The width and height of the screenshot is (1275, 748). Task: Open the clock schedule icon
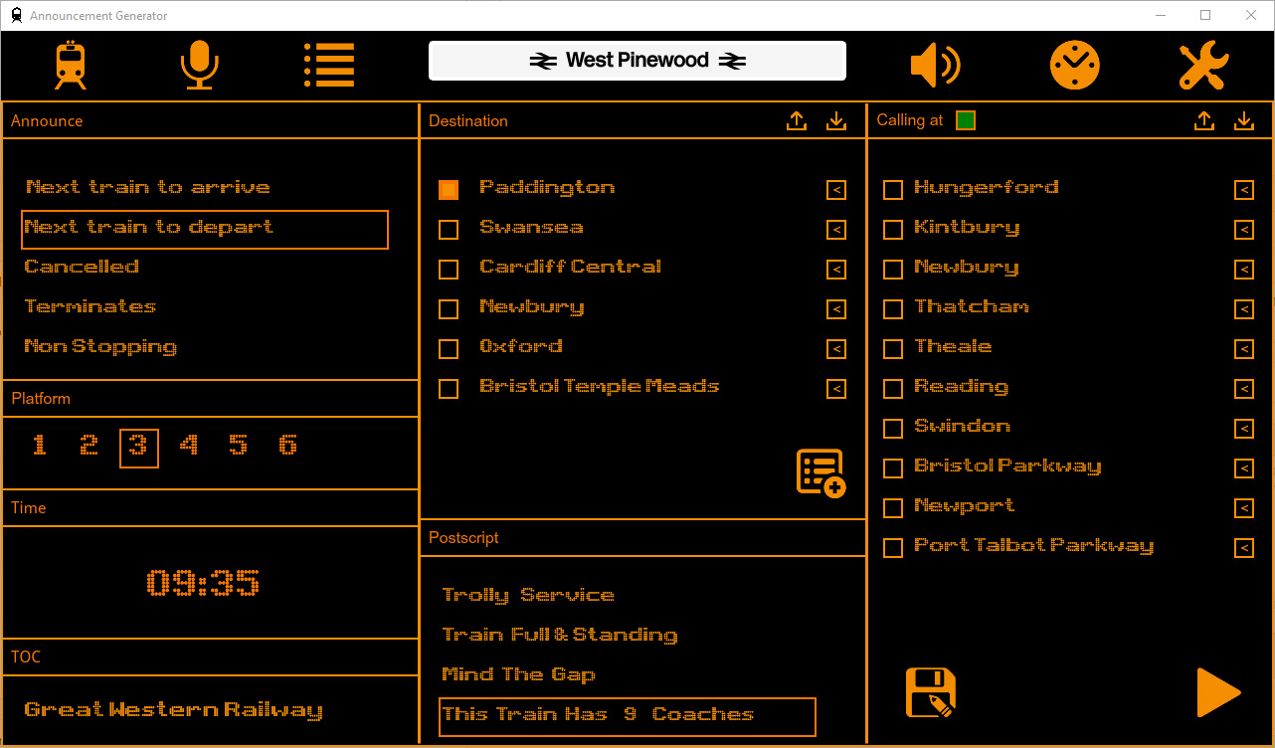pyautogui.click(x=1075, y=66)
